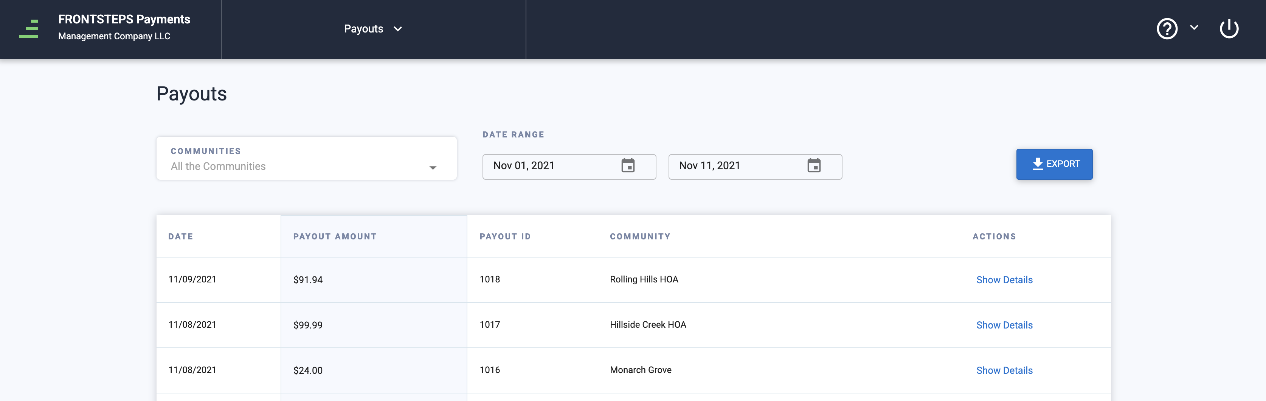The height and width of the screenshot is (401, 1266).
Task: Click the Payout ID column header
Action: click(x=505, y=237)
